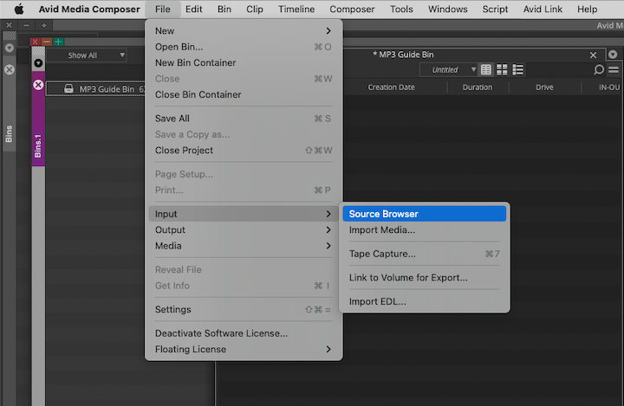
Task: Open the Timeline menu
Action: [296, 9]
